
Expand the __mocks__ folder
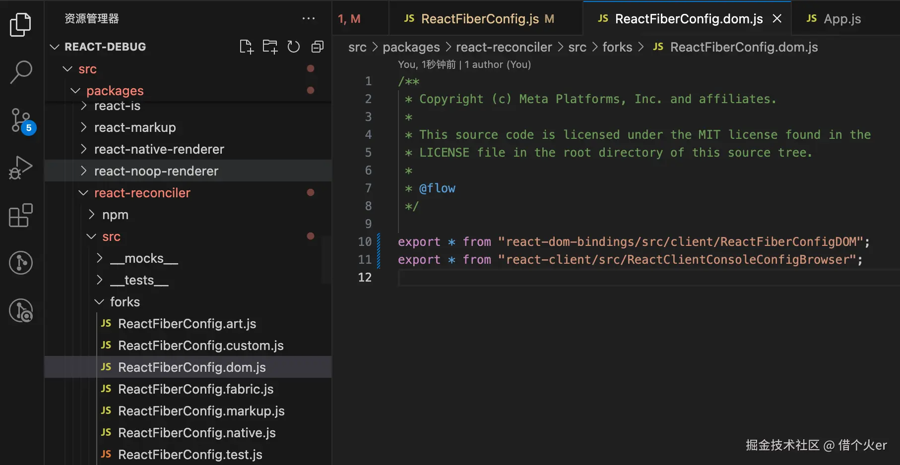tap(143, 258)
